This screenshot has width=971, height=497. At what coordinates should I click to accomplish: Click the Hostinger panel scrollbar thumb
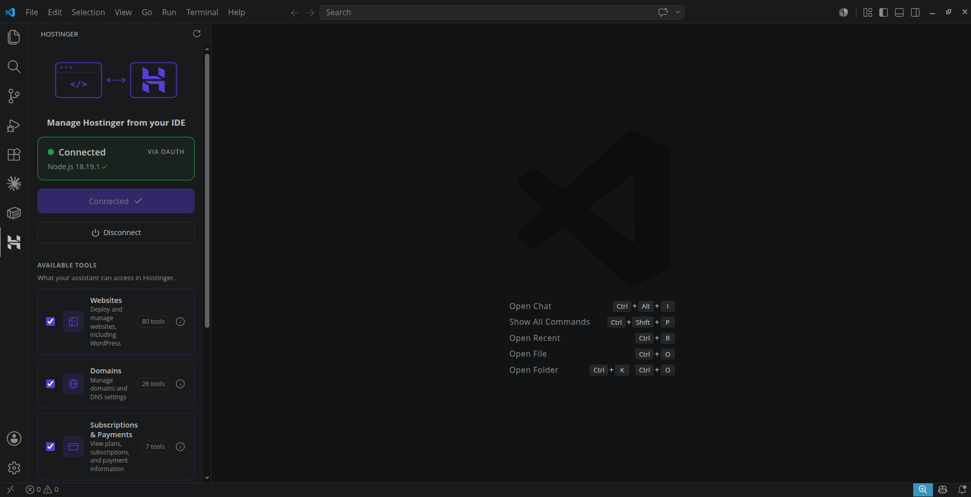[207, 190]
